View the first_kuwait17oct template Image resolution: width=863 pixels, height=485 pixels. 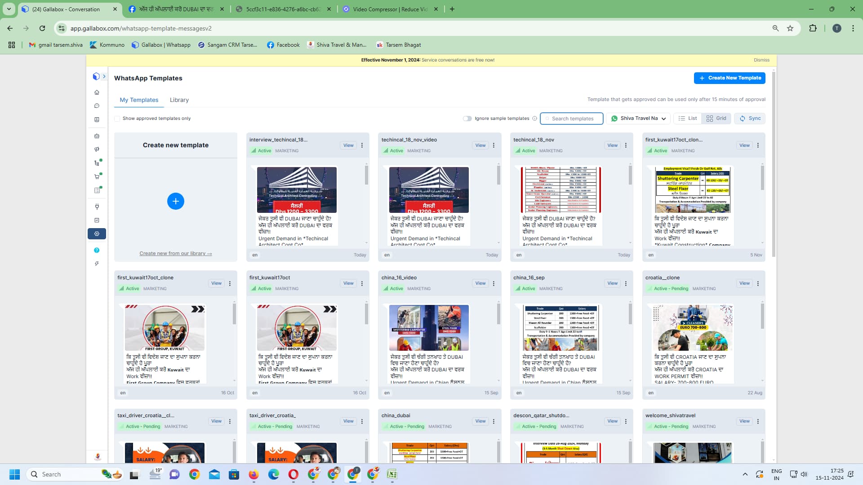[x=348, y=283]
